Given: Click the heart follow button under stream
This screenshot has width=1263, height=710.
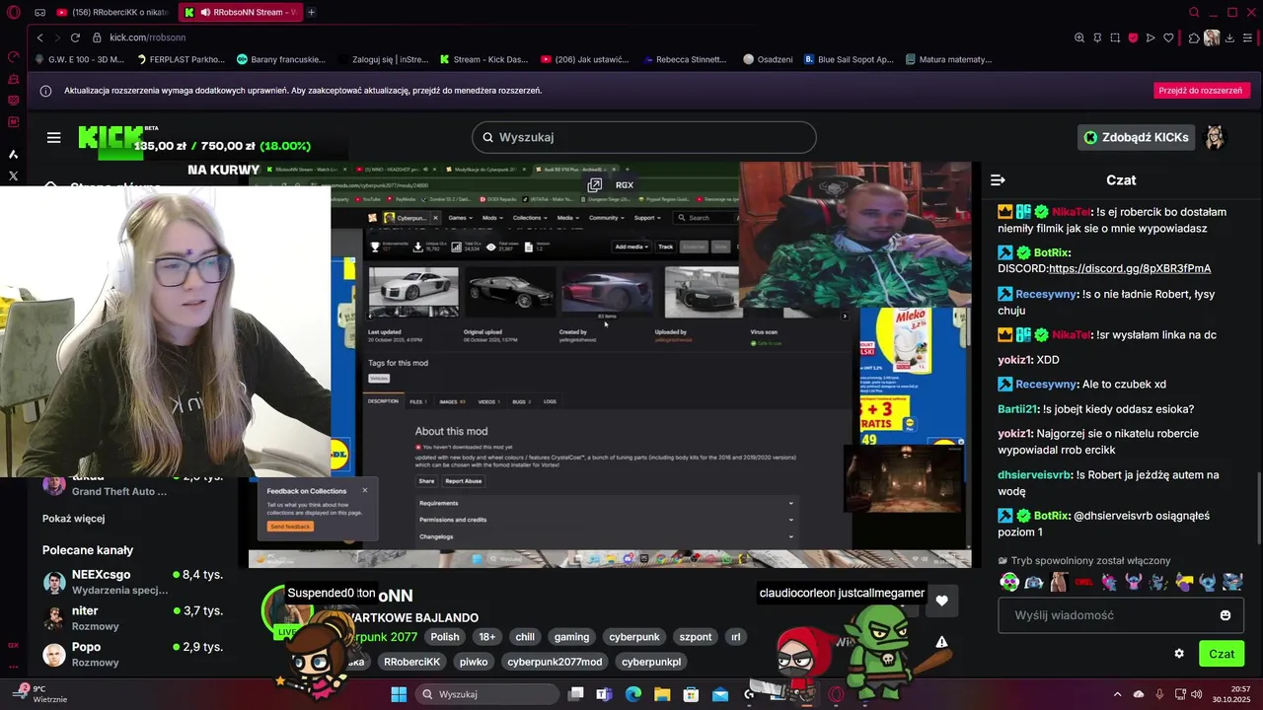Looking at the screenshot, I should click(x=941, y=601).
